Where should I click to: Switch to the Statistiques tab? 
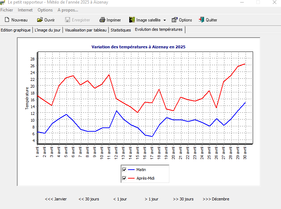pos(121,30)
